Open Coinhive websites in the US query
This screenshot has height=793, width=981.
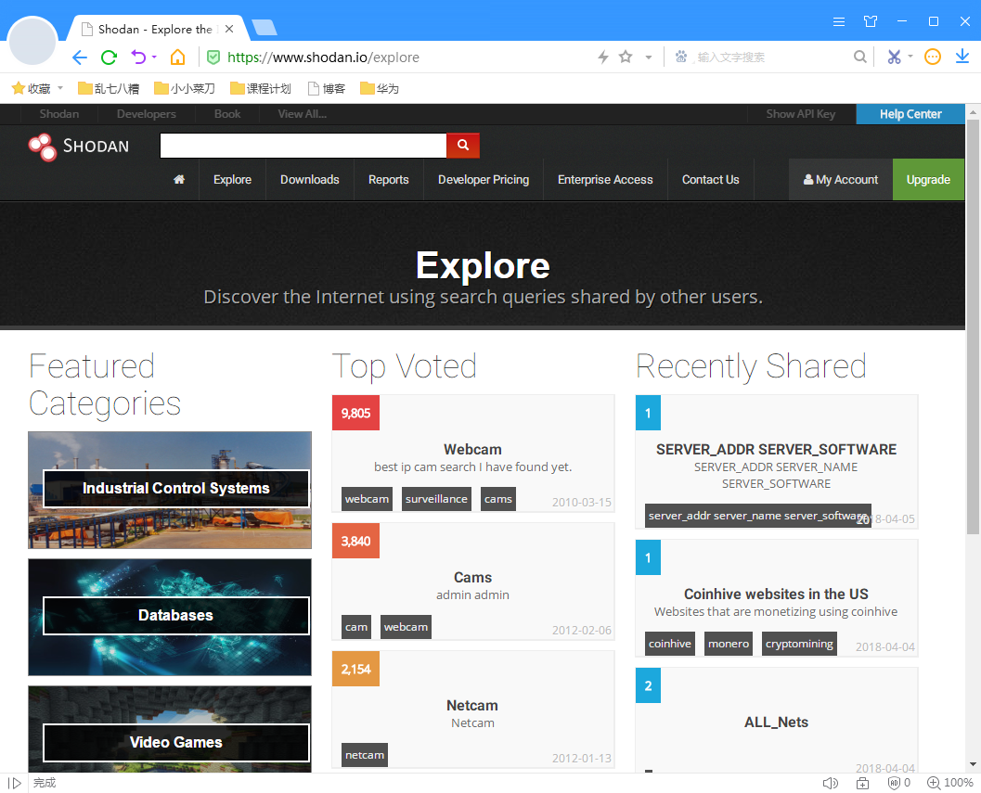pyautogui.click(x=776, y=595)
